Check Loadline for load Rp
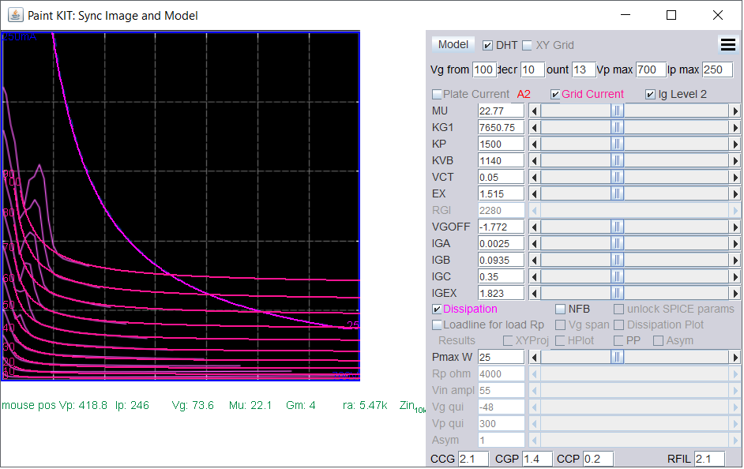Viewport: 744px width, 469px height. pos(437,325)
